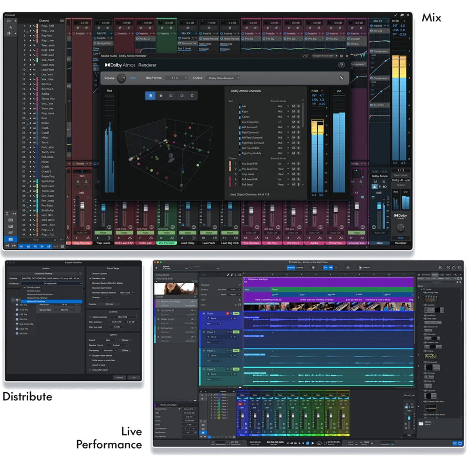Toggle the channel list icon in Console sidebar

coord(62,21)
